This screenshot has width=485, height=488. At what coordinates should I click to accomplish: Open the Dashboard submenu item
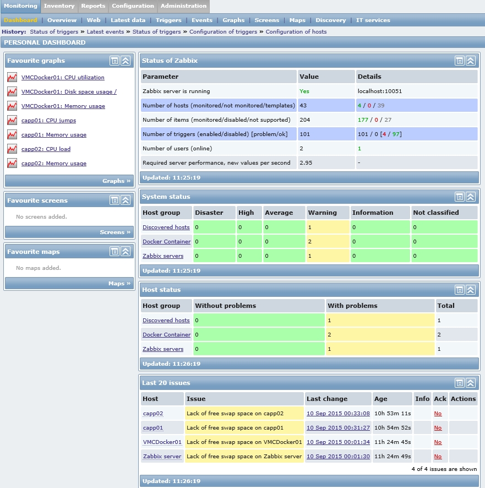click(x=20, y=20)
